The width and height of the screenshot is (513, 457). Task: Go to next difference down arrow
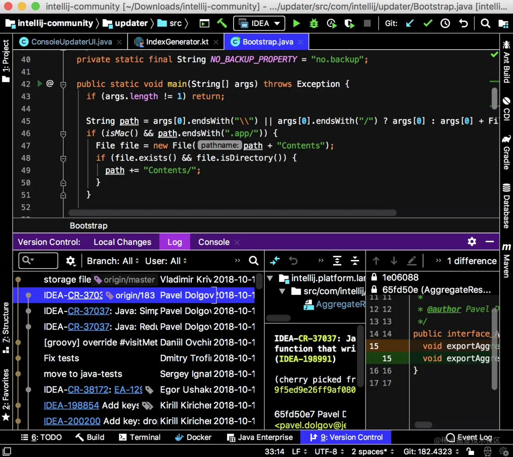pyautogui.click(x=394, y=260)
